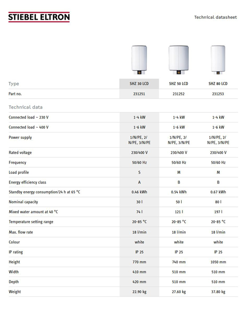Click the 22.90 kg weight value
Viewport: 247px width, 312px height.
[139, 292]
